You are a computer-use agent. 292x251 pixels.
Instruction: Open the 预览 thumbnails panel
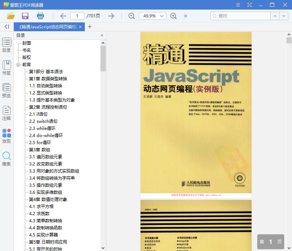[6, 91]
